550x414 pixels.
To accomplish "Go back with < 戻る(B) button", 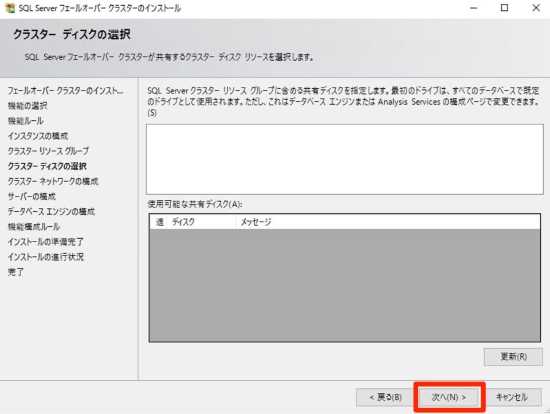I will click(x=385, y=397).
